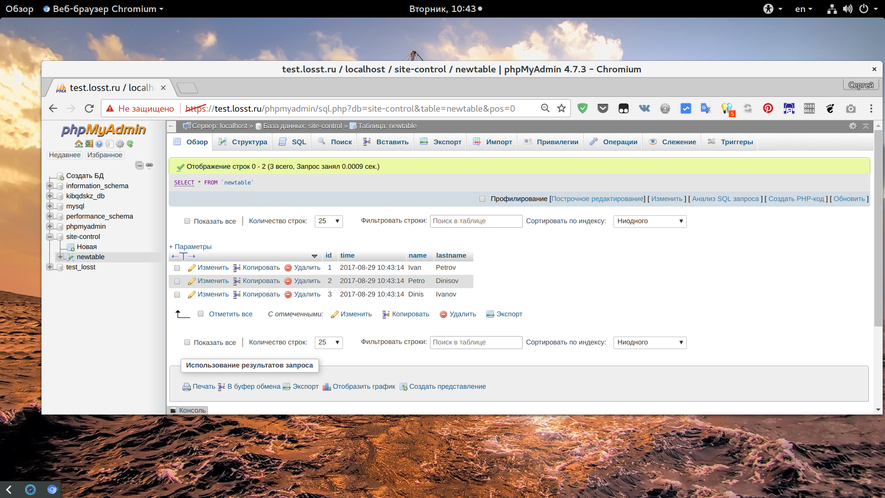This screenshot has width=885, height=498.
Task: Sort by 'lastname' column header
Action: 451,255
